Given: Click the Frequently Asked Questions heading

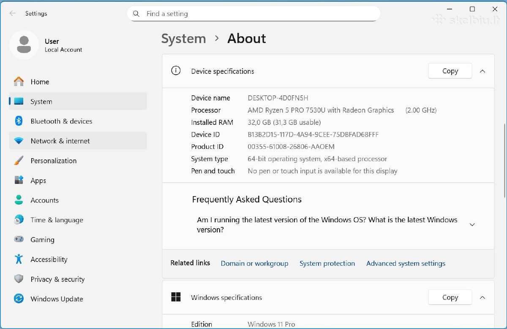Looking at the screenshot, I should click(x=247, y=199).
